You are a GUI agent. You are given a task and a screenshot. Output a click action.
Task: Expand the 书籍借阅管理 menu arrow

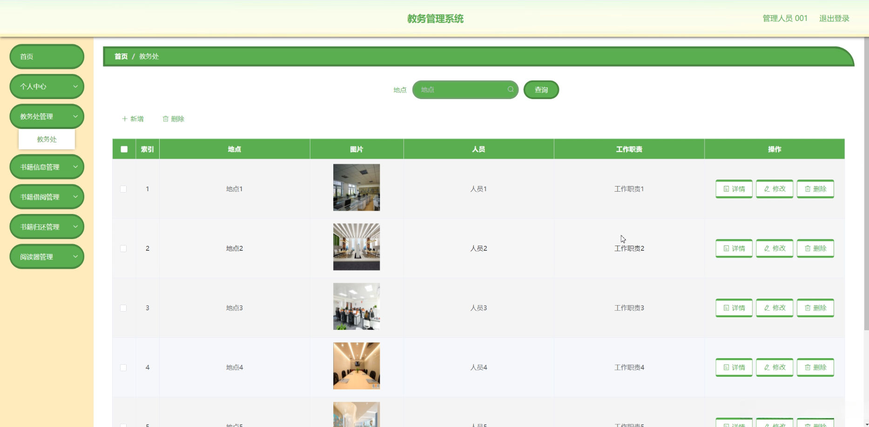75,197
